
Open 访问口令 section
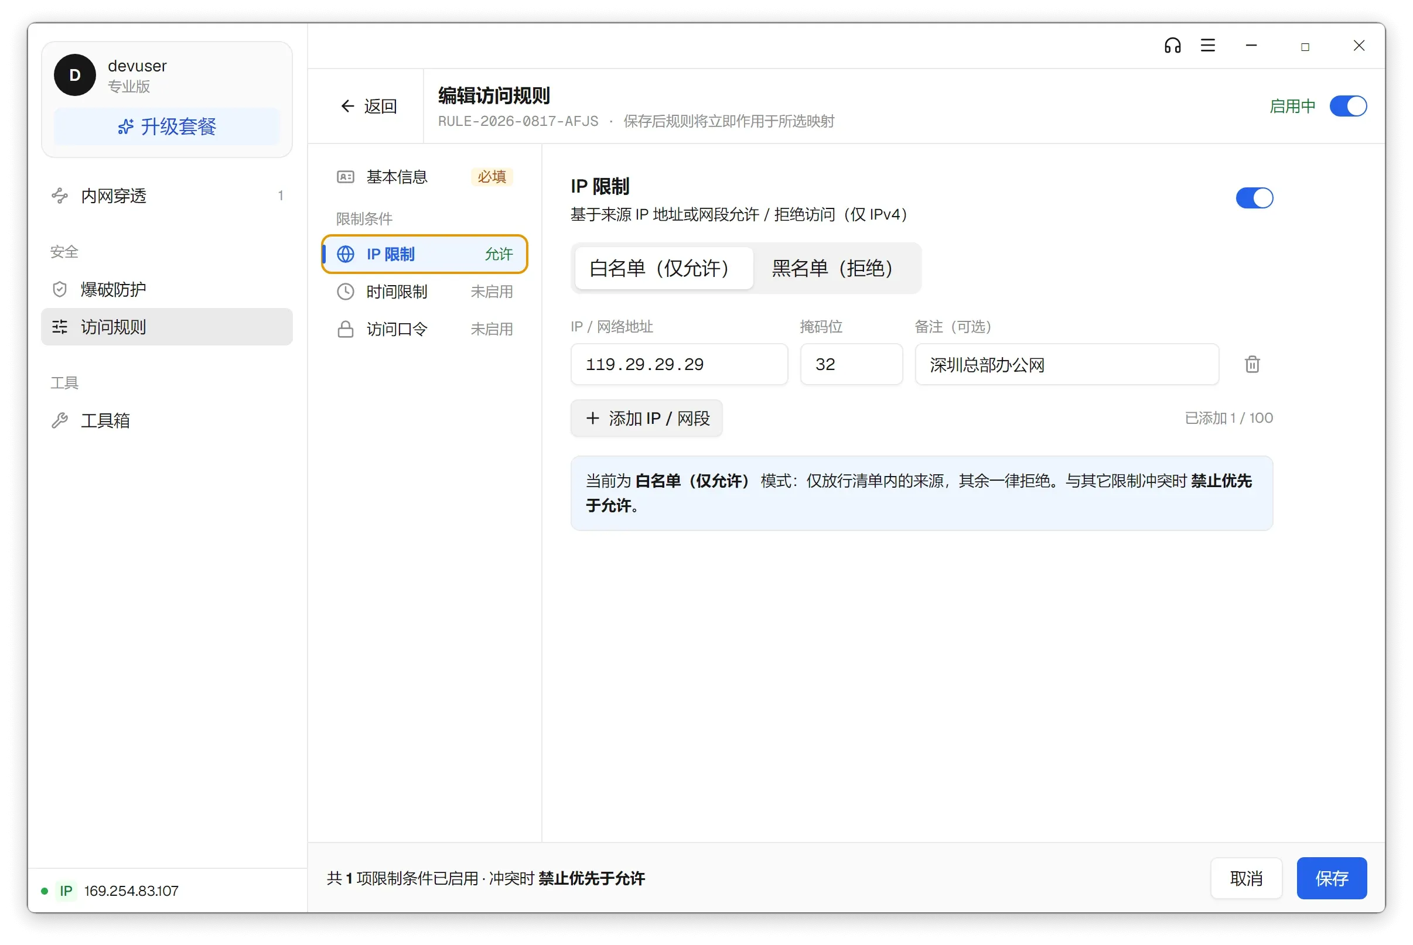(424, 329)
